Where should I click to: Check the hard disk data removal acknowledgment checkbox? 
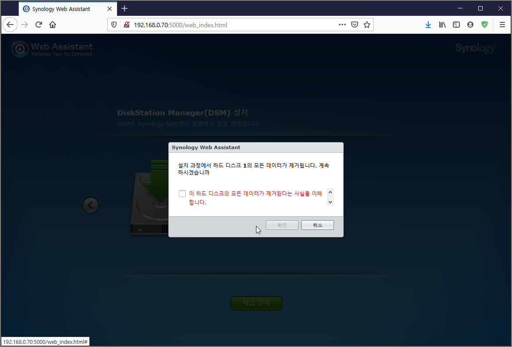coord(182,193)
